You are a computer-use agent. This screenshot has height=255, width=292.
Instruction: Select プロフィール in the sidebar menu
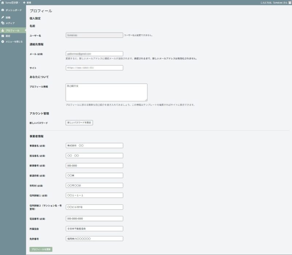(x=12, y=30)
